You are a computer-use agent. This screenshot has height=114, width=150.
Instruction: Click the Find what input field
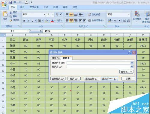coord(99,63)
